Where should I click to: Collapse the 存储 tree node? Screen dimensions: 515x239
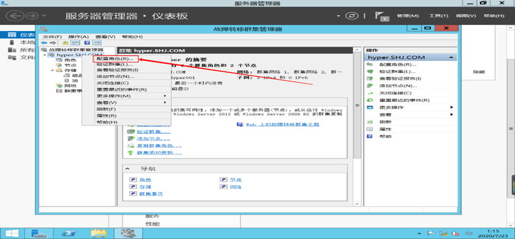(52, 70)
